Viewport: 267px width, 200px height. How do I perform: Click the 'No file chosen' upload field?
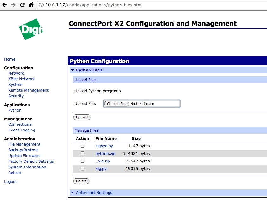tap(142, 104)
